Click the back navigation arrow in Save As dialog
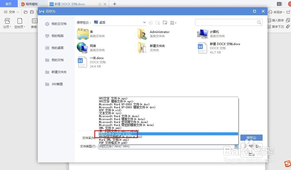Image resolution: width=291 pixels, height=170 pixels. tap(151, 22)
